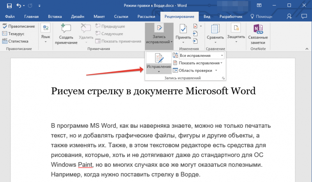Click the Save icon in quick access toolbar
The width and height of the screenshot is (312, 182).
9,6
